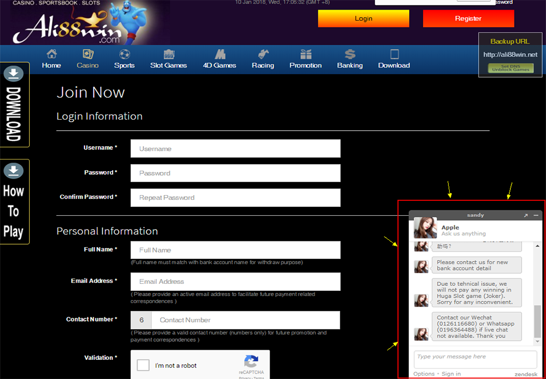Open the Sports soccer ball icon
546x379 pixels.
coord(124,54)
